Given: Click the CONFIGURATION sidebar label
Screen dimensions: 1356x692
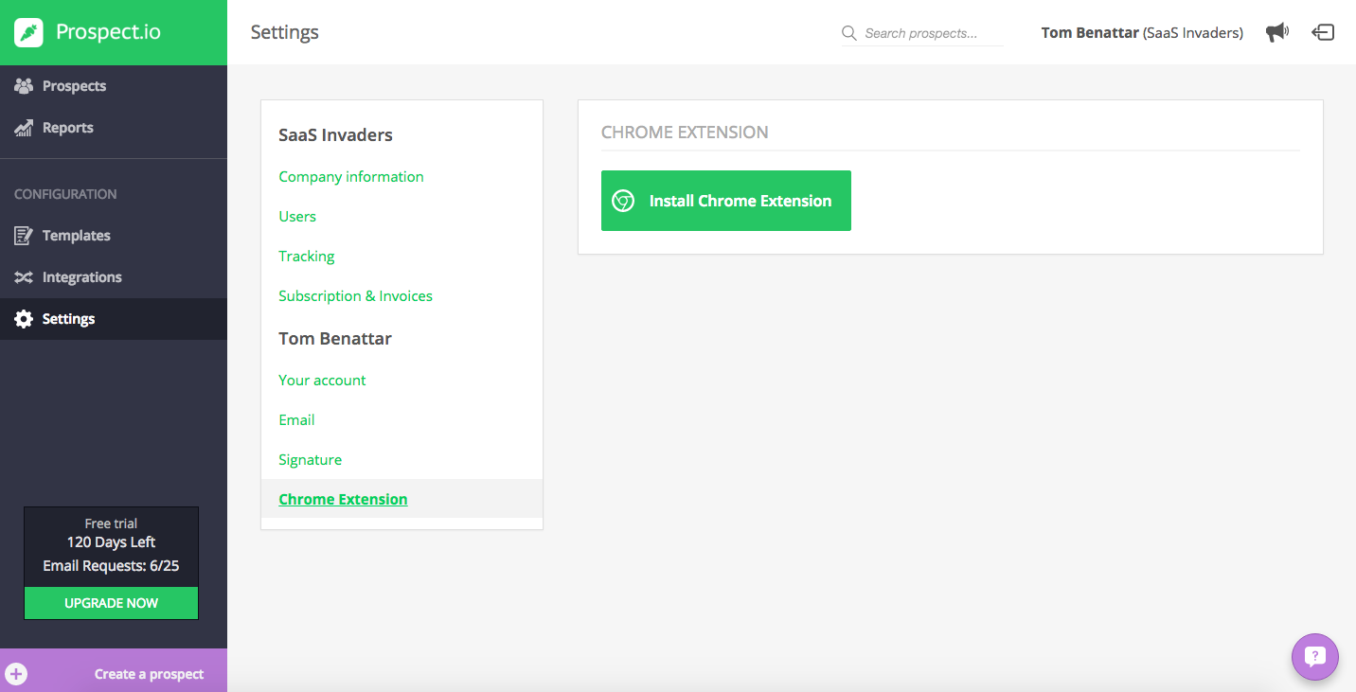Looking at the screenshot, I should 65,194.
